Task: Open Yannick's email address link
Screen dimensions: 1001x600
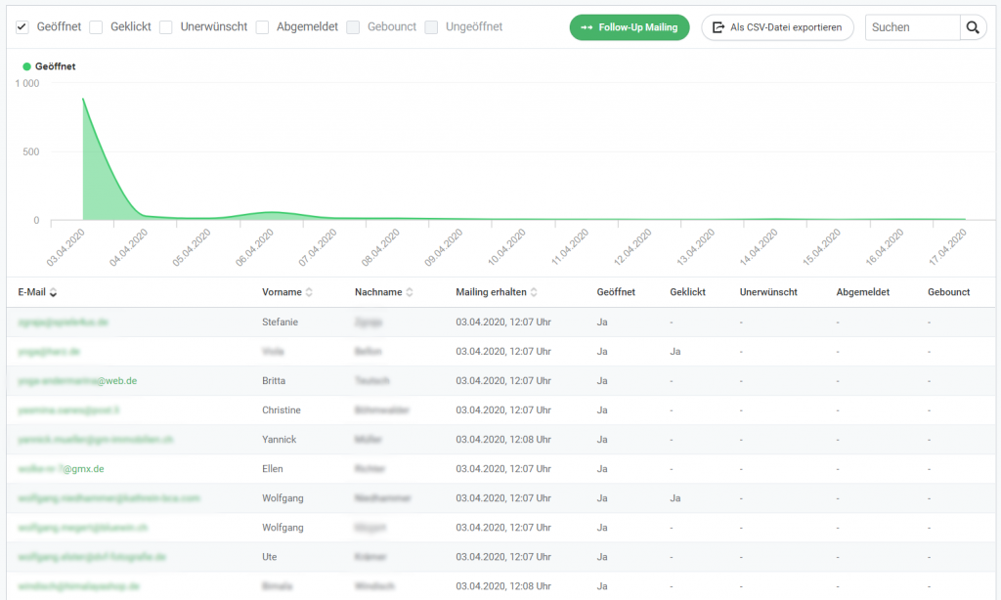Action: (95, 440)
